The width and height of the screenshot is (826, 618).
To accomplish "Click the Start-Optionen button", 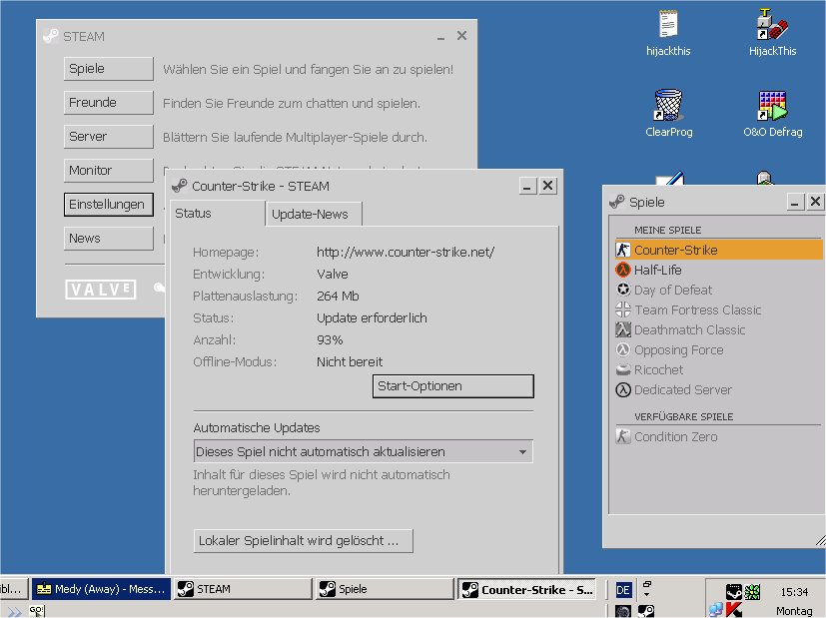I will point(453,386).
